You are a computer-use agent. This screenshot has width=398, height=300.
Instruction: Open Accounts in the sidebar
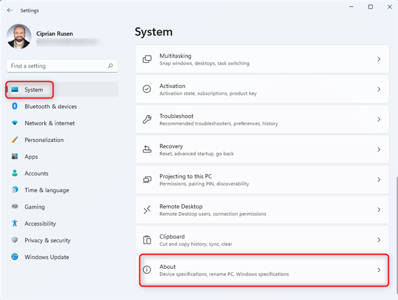[x=36, y=173]
